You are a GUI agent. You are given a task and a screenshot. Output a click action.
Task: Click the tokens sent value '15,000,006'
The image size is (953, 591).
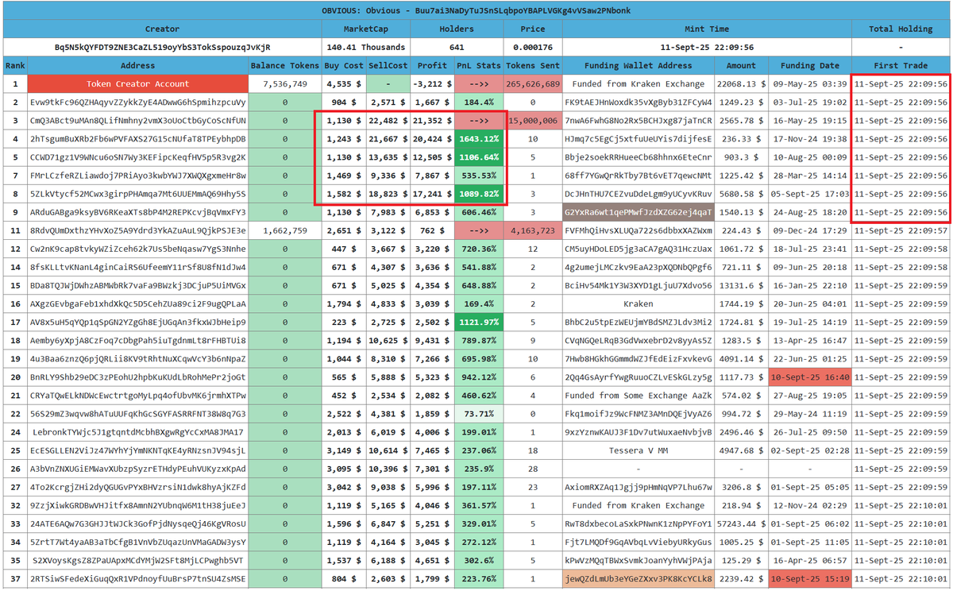(532, 121)
